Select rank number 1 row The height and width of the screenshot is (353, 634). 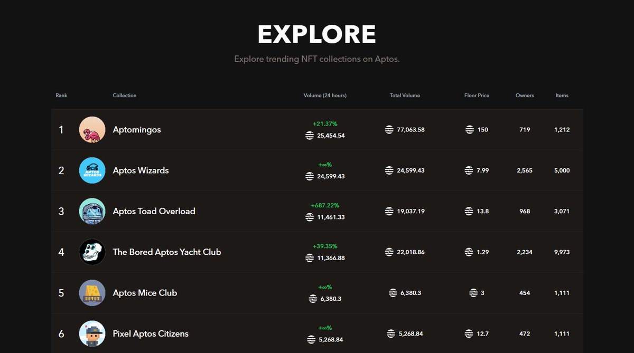317,129
